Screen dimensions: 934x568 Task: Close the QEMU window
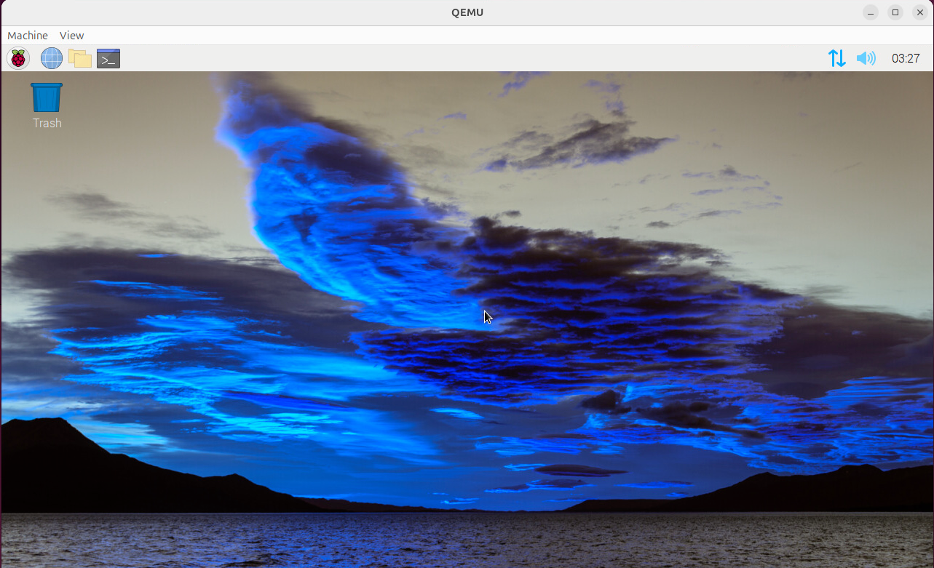tap(920, 12)
